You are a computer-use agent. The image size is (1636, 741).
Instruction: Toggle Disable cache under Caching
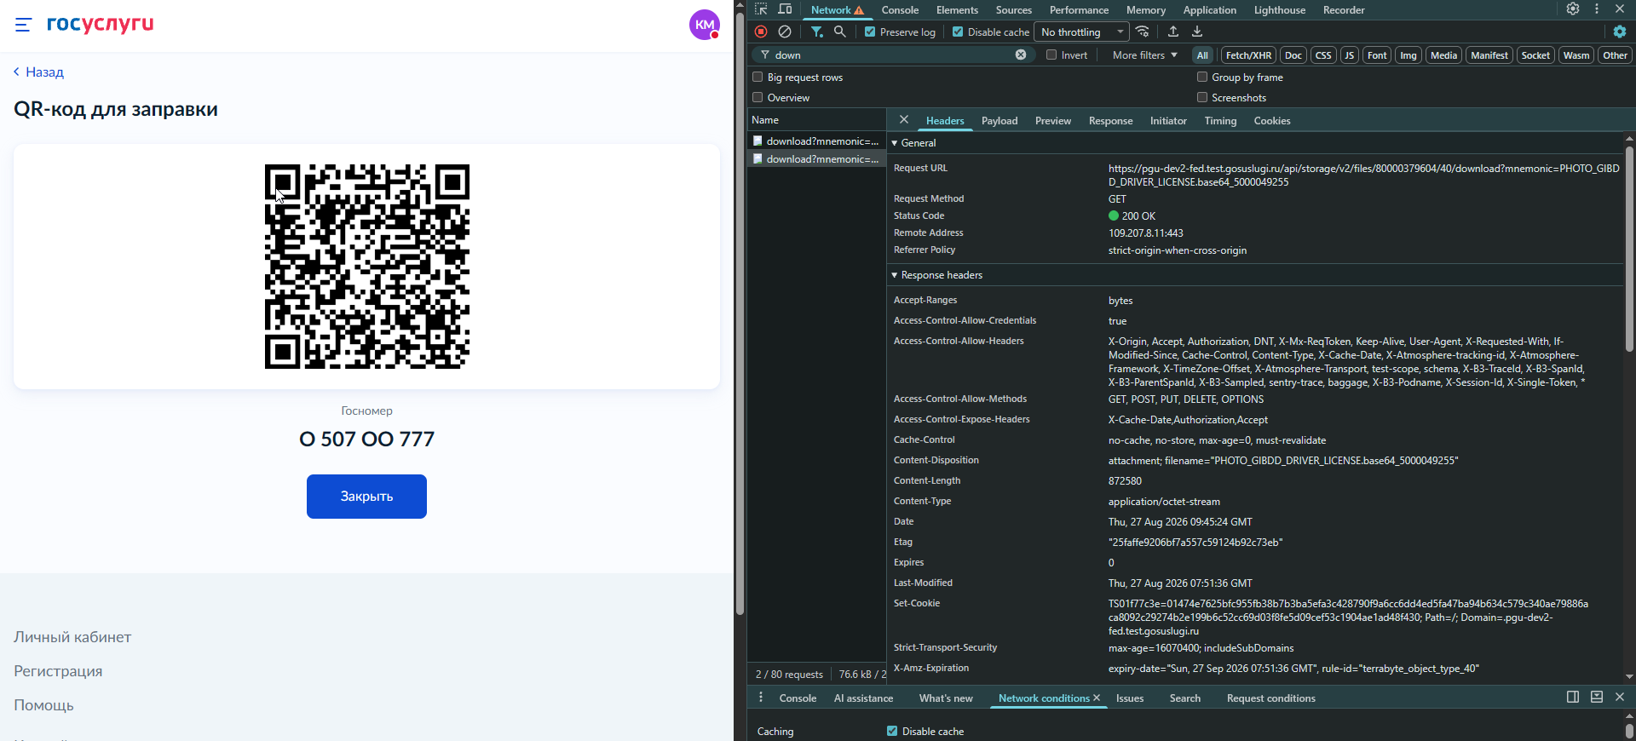(892, 731)
